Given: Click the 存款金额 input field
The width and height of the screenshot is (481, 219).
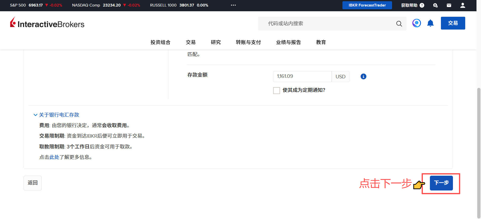Looking at the screenshot, I should click(x=302, y=77).
